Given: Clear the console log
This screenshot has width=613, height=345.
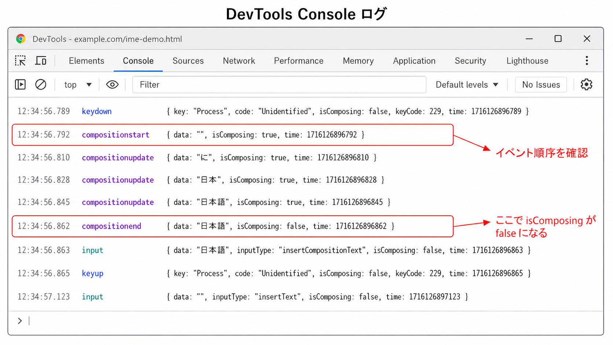Looking at the screenshot, I should tap(41, 85).
